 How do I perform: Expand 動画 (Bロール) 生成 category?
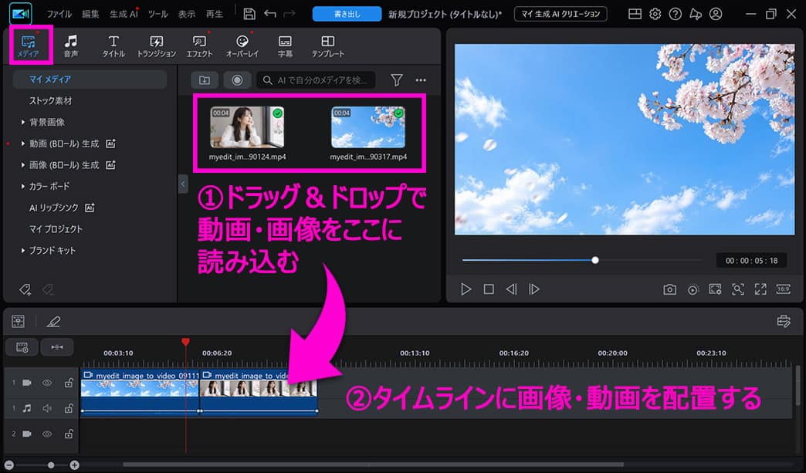(x=23, y=144)
